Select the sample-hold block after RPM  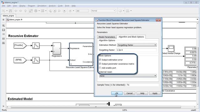[x=36, y=60]
